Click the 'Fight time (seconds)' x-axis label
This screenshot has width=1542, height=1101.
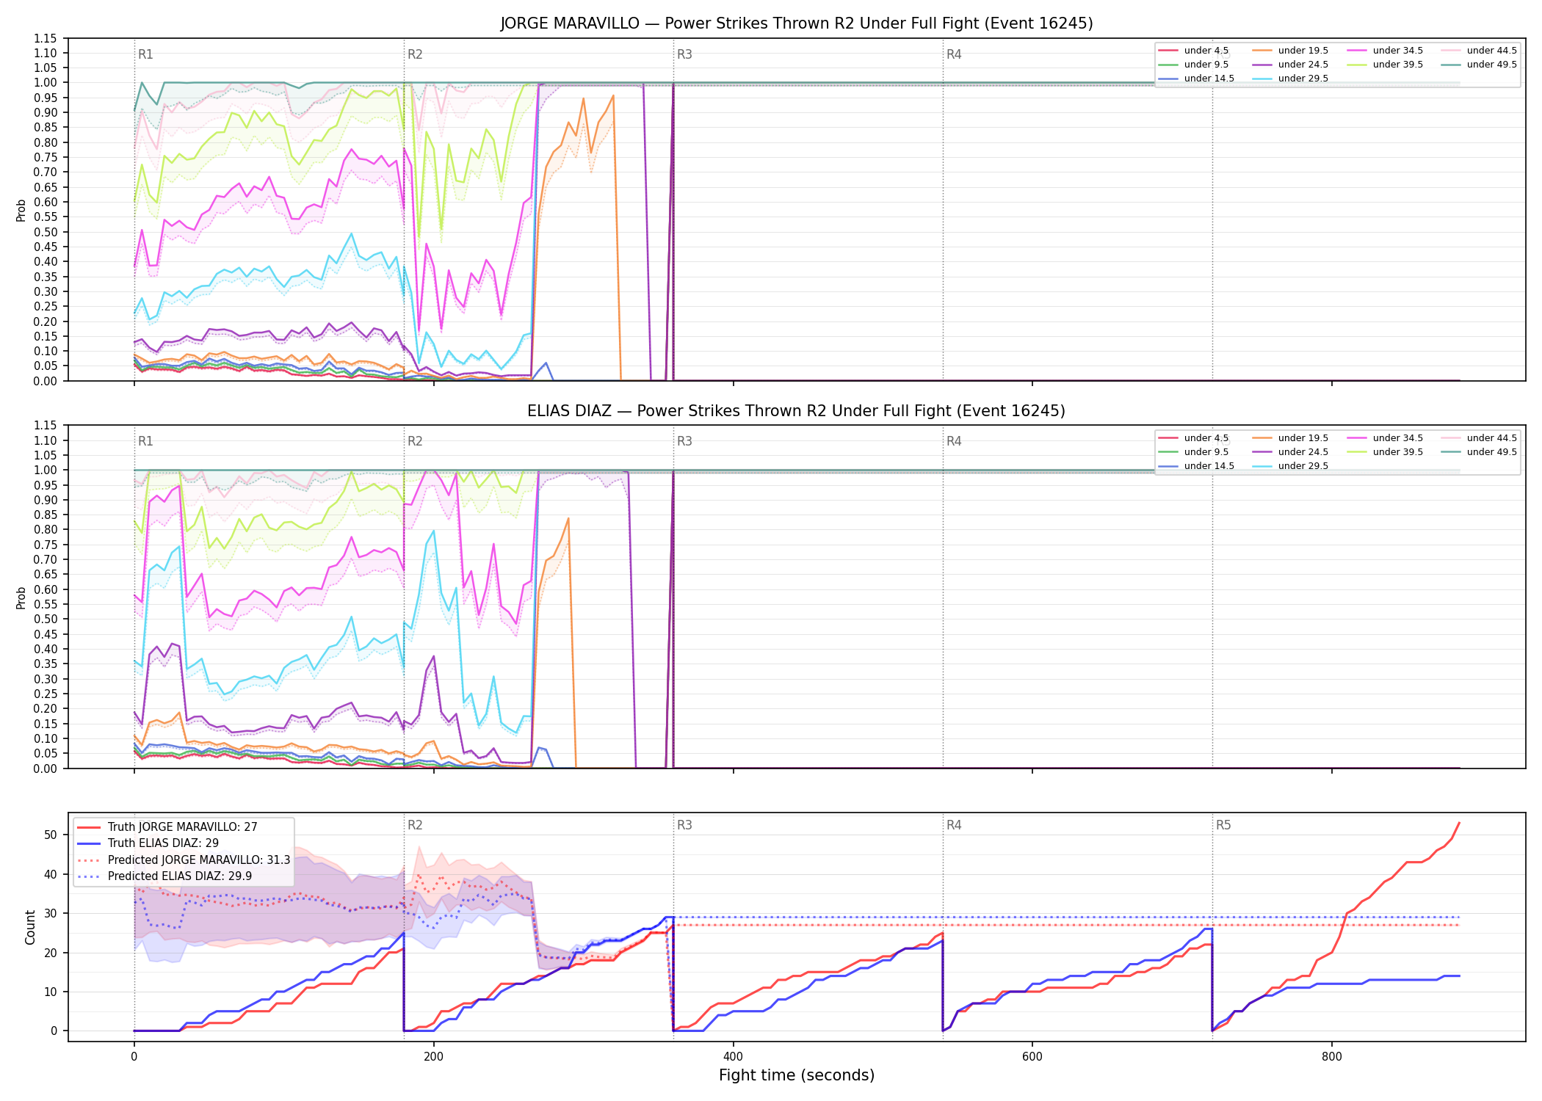click(797, 1075)
